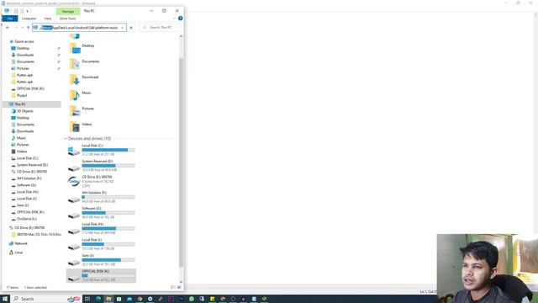This screenshot has height=303, width=538.
Task: Select This PC in the navigation pane
Action: (x=20, y=104)
